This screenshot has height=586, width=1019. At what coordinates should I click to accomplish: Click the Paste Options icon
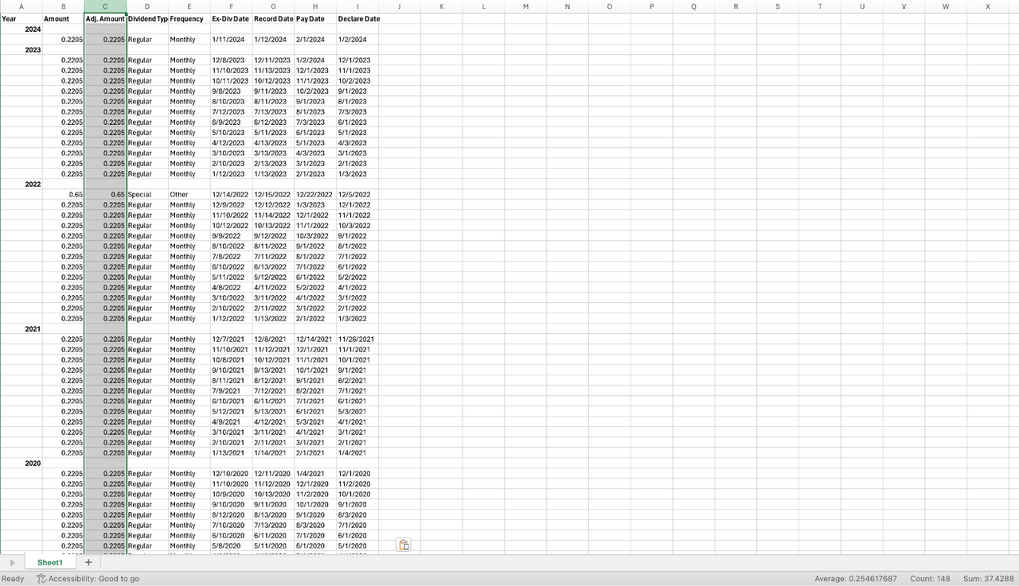404,545
